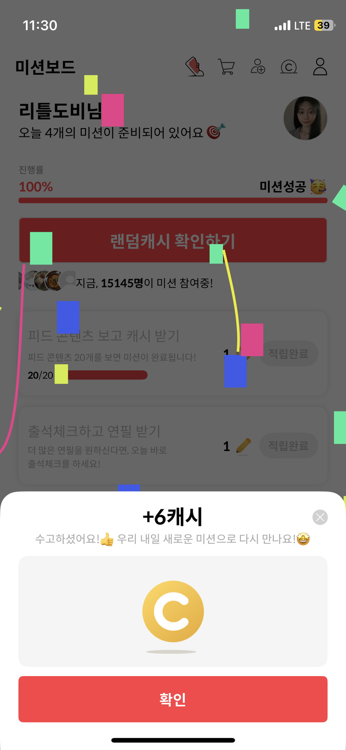Click the red 확인 button
Image resolution: width=346 pixels, height=750 pixels.
(173, 699)
